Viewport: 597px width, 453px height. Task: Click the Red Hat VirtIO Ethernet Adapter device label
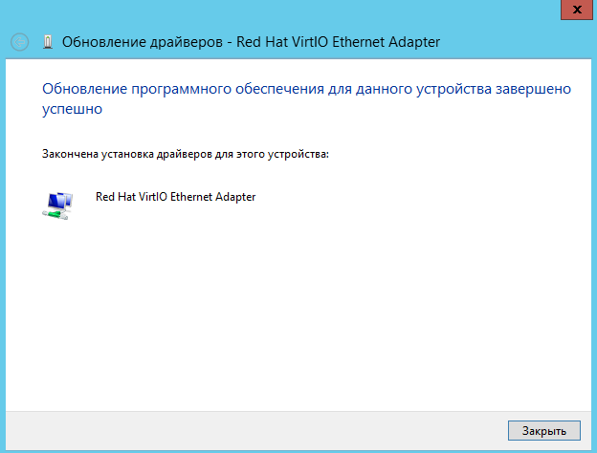pyautogui.click(x=176, y=196)
